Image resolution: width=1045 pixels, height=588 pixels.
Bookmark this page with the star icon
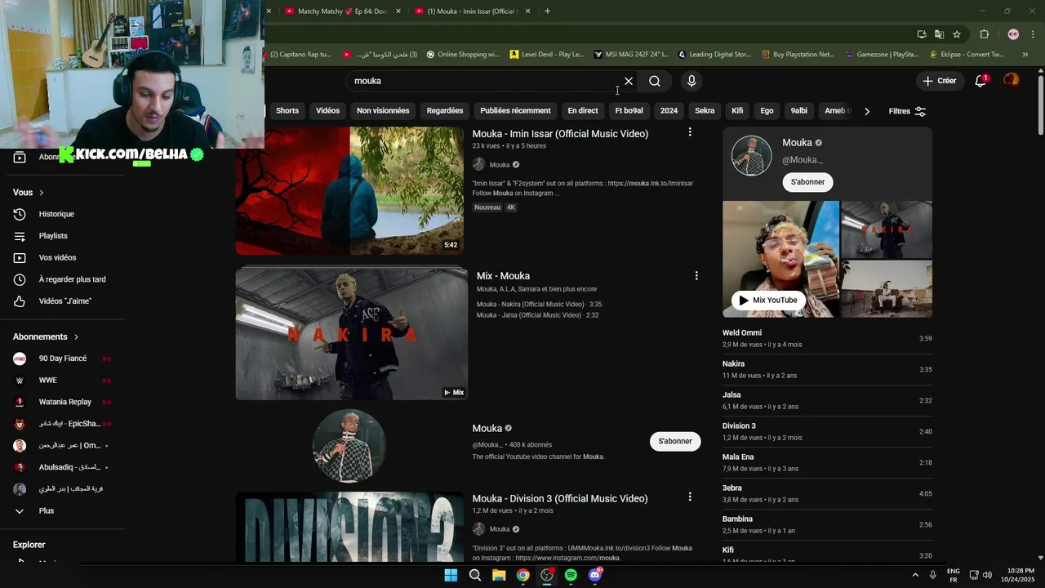pos(957,34)
